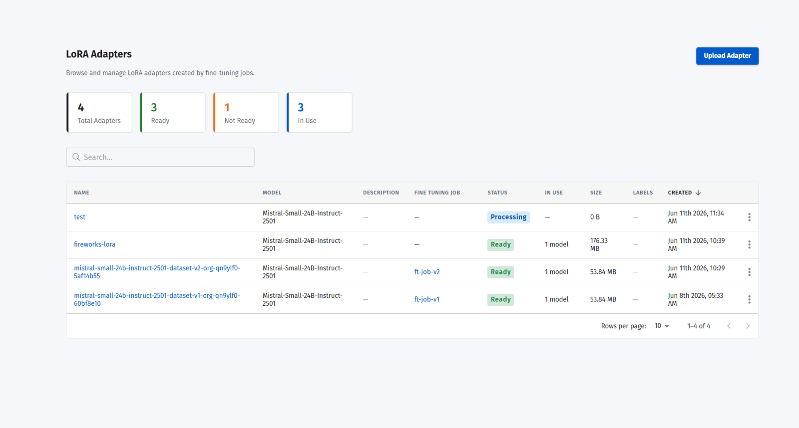Click the In Use column header
The image size is (799, 428).
pos(554,193)
